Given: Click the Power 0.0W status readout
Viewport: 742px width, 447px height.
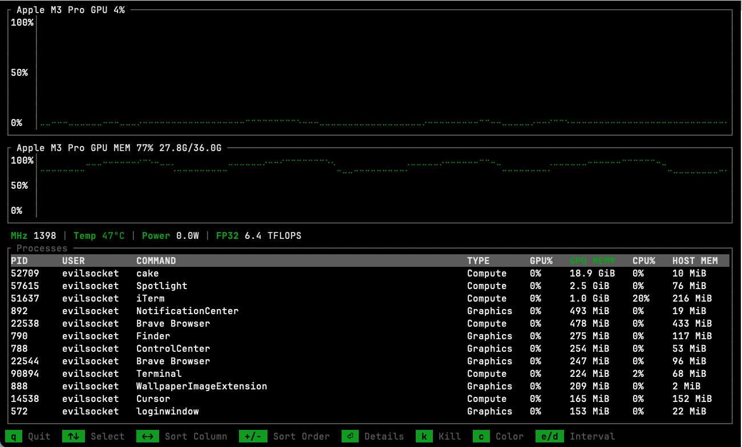Looking at the screenshot, I should pyautogui.click(x=171, y=235).
